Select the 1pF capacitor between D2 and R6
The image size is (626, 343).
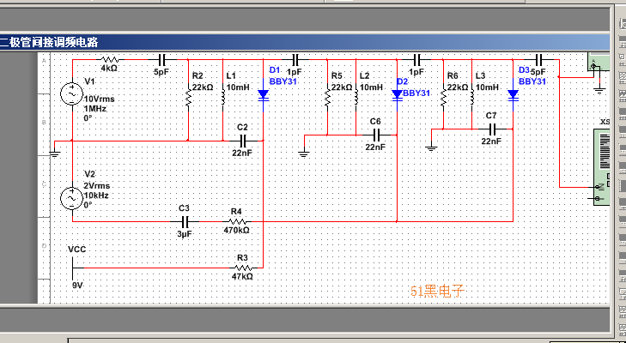[416, 60]
